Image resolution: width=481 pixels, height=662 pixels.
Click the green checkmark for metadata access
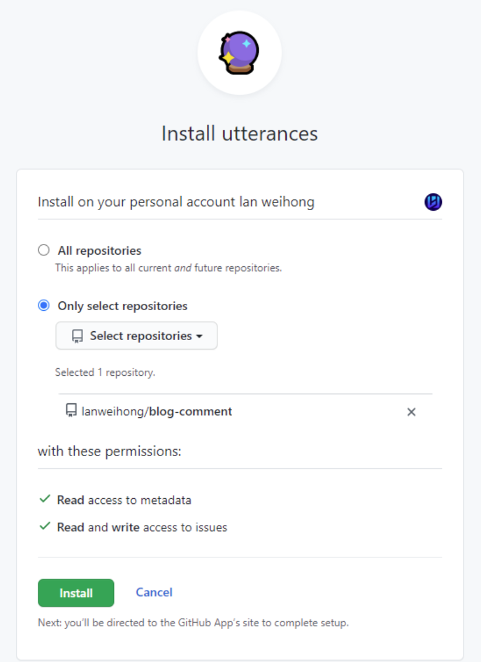(44, 499)
